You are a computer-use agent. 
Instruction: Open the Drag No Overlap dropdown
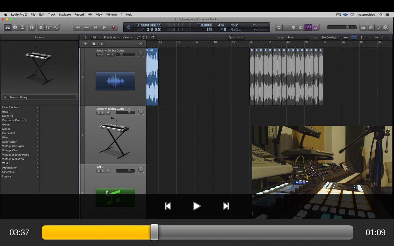pyautogui.click(x=331, y=38)
